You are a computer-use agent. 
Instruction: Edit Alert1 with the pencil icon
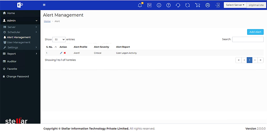(x=61, y=53)
